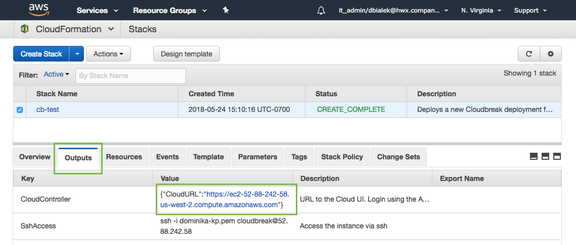This screenshot has width=576, height=245.
Task: Click the pin shortcut icon in navbar
Action: click(x=226, y=10)
